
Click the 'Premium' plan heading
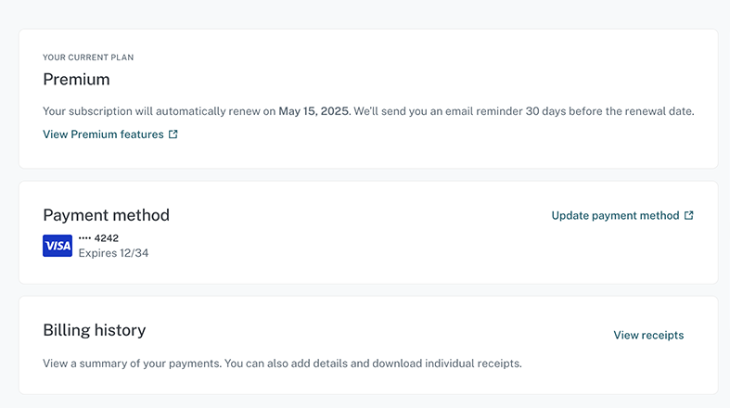click(x=76, y=80)
